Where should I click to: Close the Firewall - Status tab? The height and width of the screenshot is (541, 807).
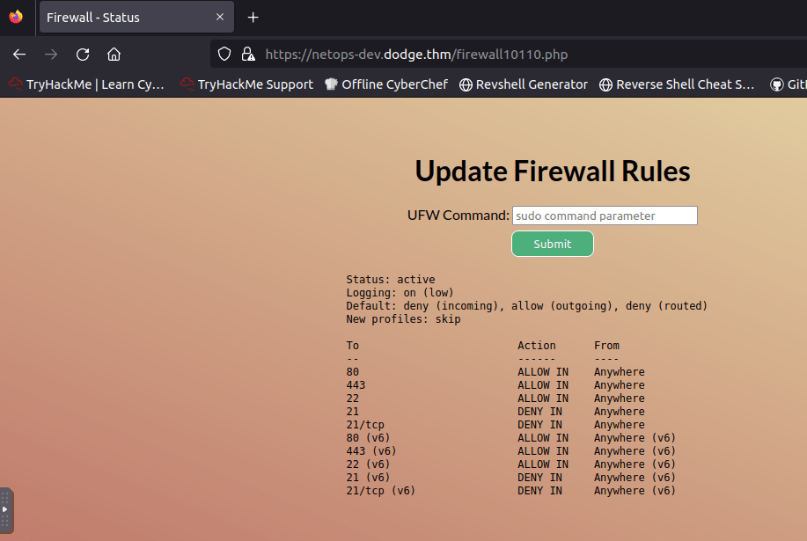pos(220,17)
